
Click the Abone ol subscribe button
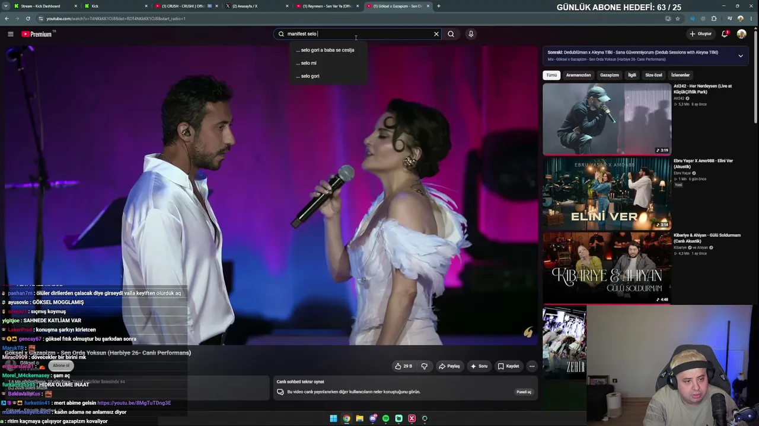tap(60, 366)
